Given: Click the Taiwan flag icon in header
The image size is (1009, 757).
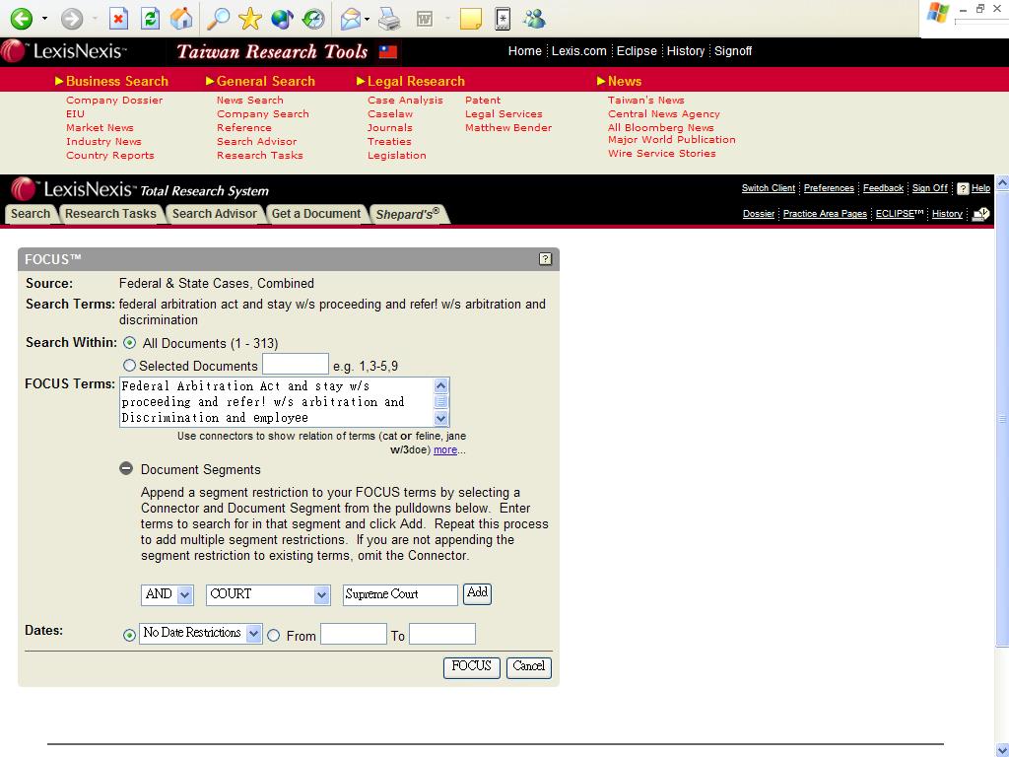Looking at the screenshot, I should [x=388, y=51].
